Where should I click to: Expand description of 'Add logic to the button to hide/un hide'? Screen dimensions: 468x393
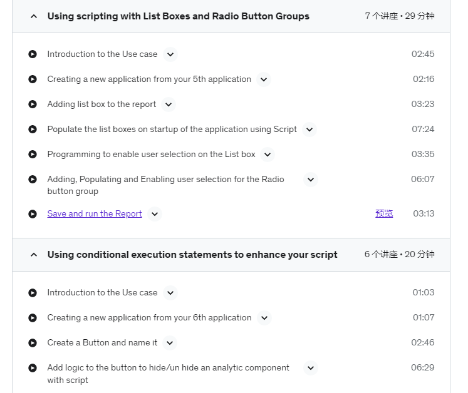click(311, 368)
